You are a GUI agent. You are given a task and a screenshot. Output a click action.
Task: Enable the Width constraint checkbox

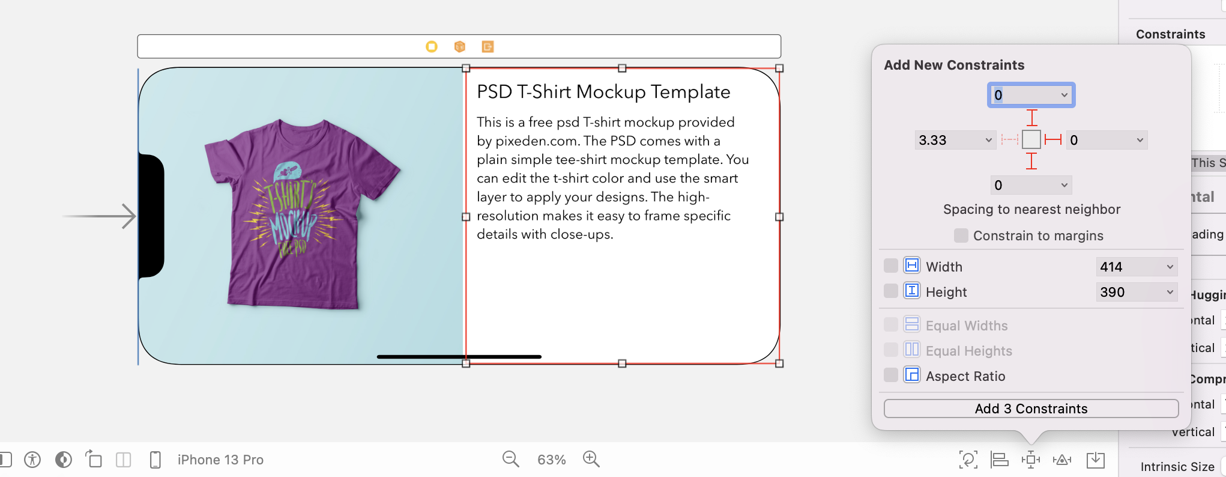(x=891, y=266)
